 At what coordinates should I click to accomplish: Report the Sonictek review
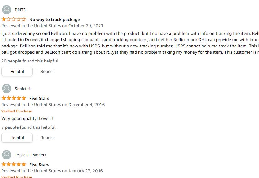(47, 138)
